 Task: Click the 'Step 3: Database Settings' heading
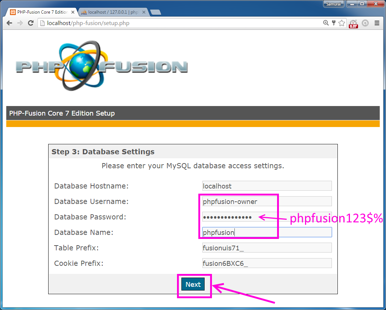pos(103,152)
